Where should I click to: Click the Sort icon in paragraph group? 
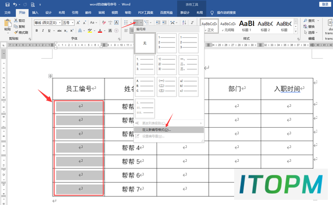coord(184,22)
